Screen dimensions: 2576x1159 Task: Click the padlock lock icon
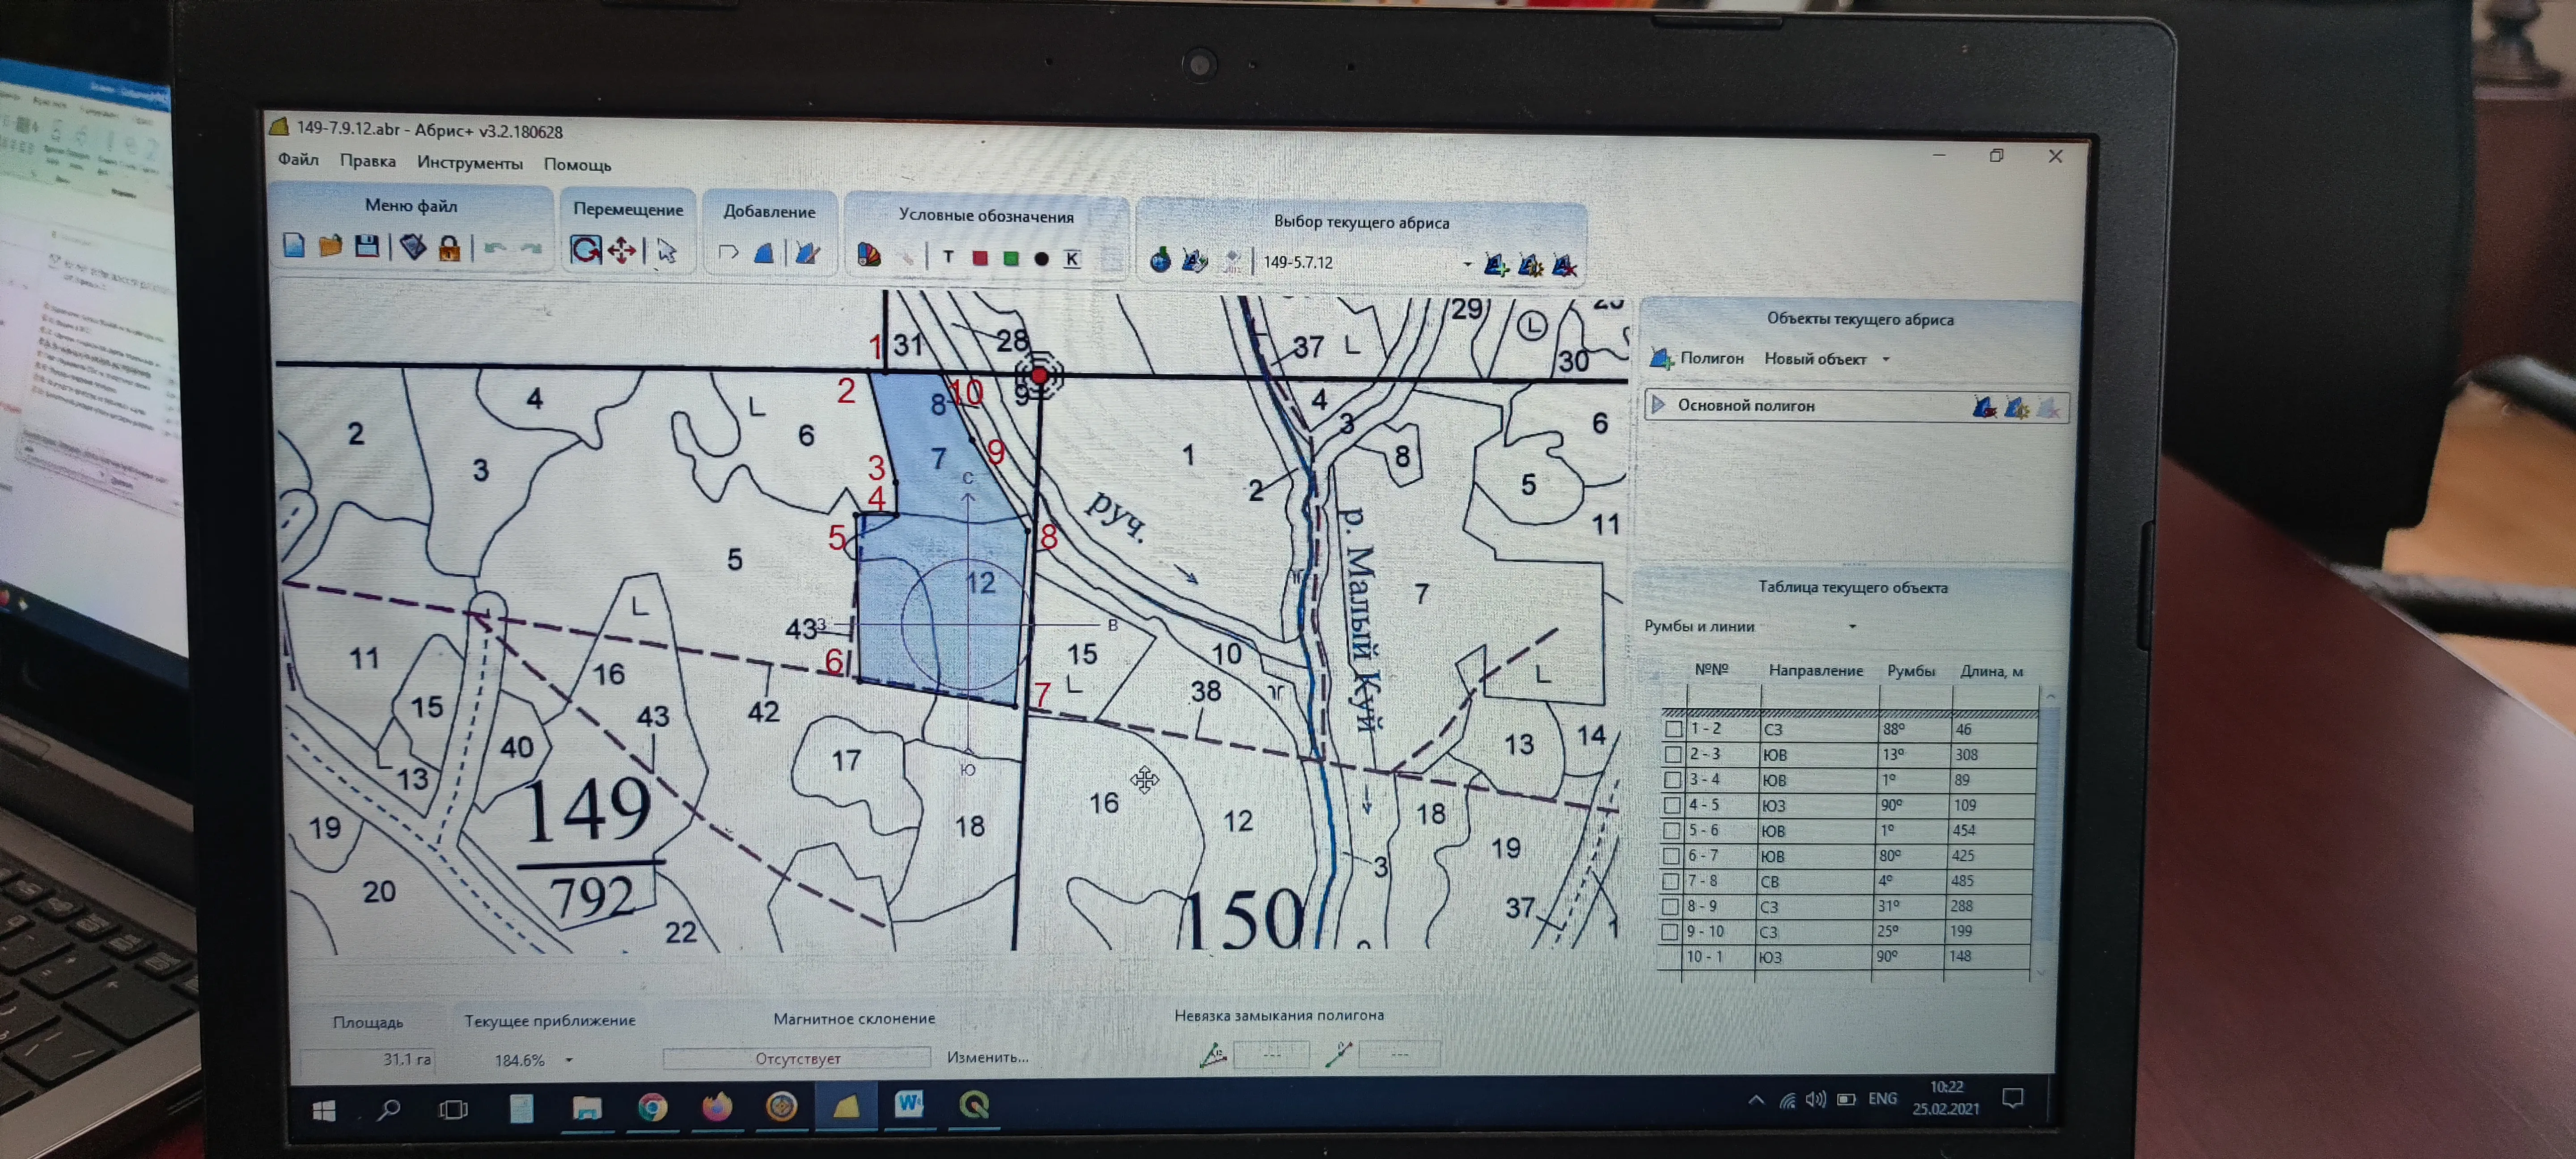tap(449, 248)
